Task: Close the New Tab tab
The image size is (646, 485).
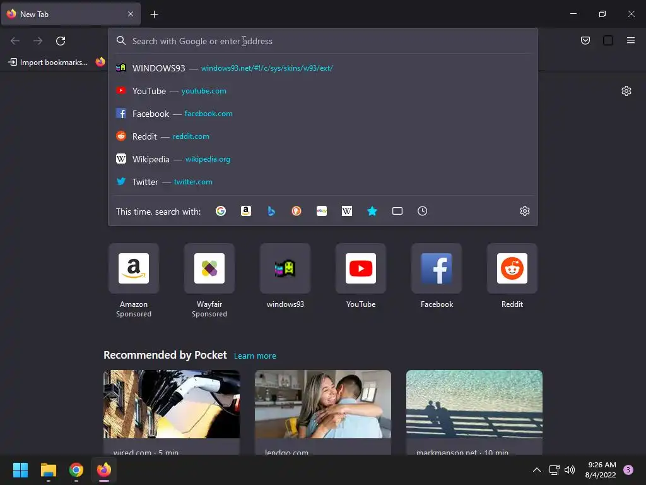Action: point(131,14)
